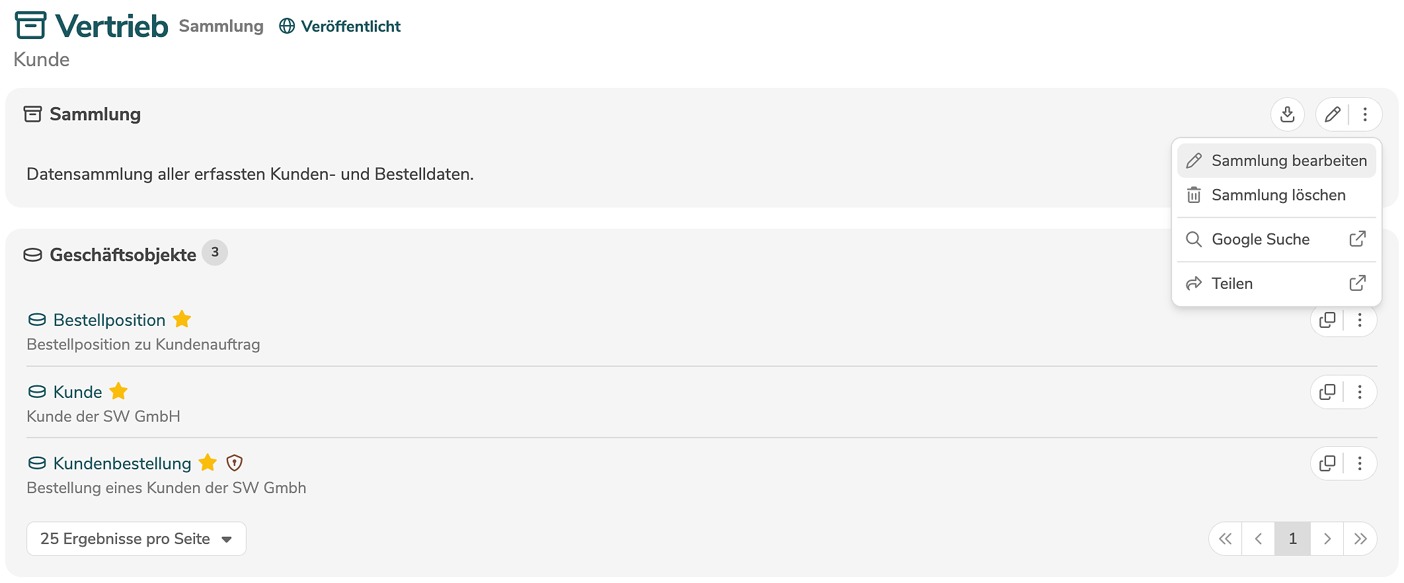1404x583 pixels.
Task: Open the Bestellposition link
Action: (x=109, y=320)
